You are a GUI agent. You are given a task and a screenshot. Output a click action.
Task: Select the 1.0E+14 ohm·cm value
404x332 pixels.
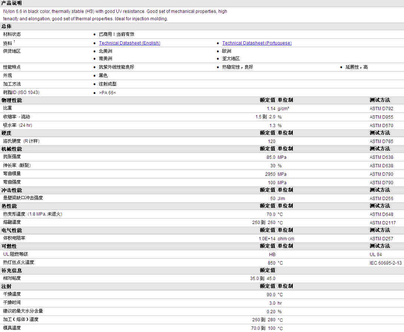[277, 239]
